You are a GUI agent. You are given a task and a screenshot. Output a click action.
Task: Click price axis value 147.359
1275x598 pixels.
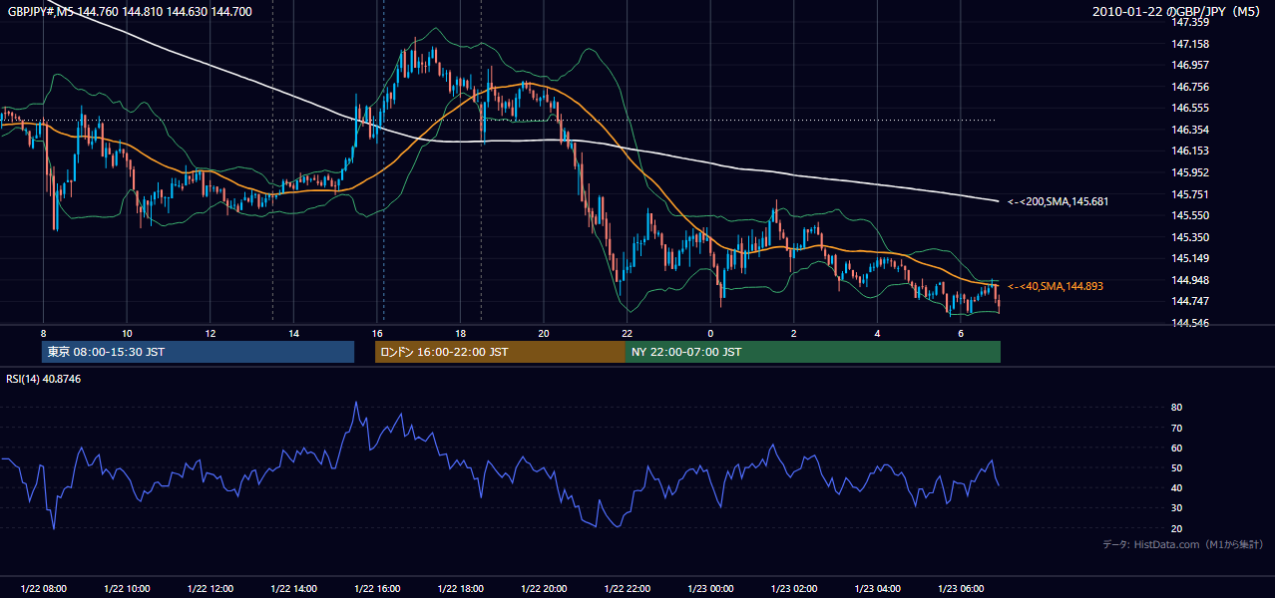click(1190, 22)
